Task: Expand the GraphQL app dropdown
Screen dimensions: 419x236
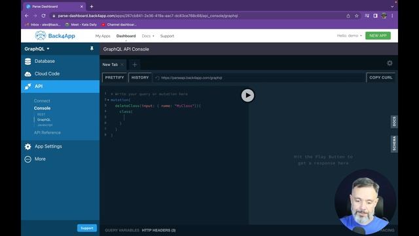Action: click(x=37, y=49)
